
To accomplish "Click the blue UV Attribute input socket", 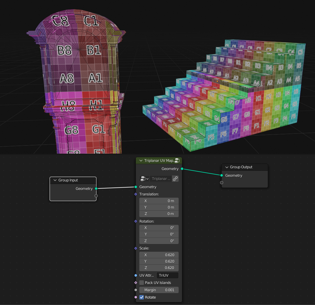I will click(136, 275).
